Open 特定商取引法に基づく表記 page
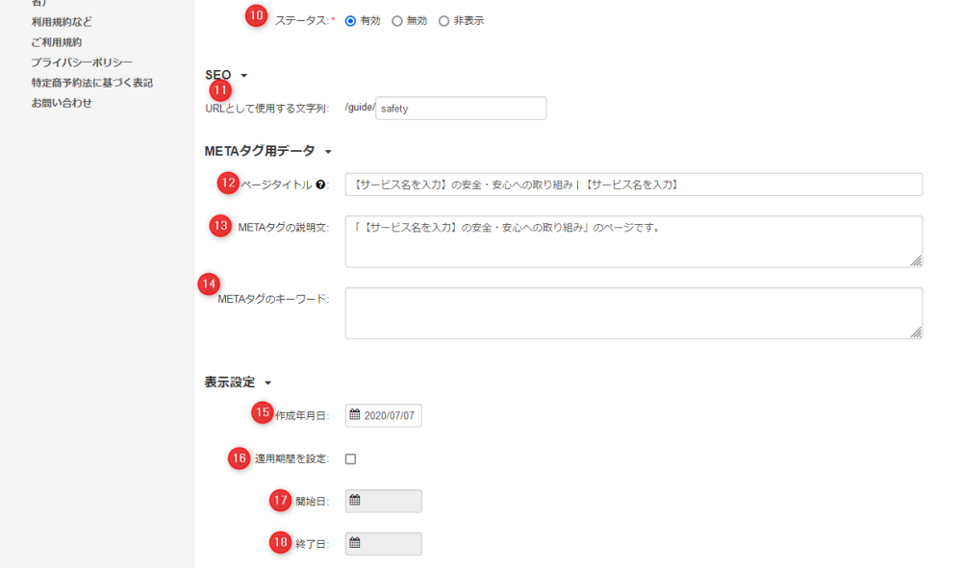This screenshot has height=568, width=962. [92, 83]
